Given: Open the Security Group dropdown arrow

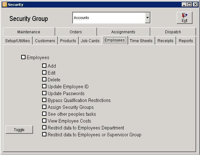Looking at the screenshot, I should [x=148, y=18].
